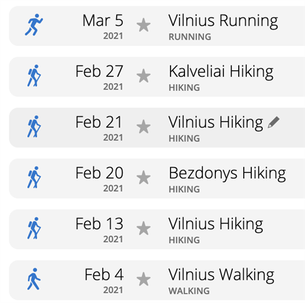Star the Feb 21 Vilnius Hiking activity
The width and height of the screenshot is (305, 303).
[x=143, y=127]
